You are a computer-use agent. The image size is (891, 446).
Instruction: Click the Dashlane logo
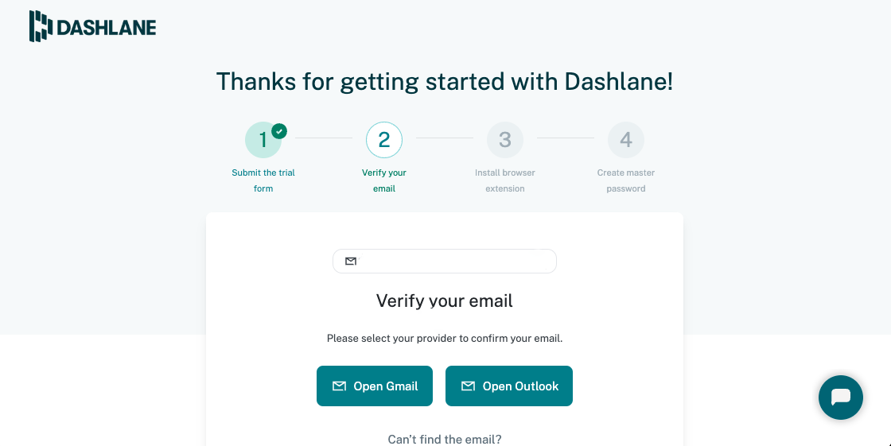pos(93,27)
